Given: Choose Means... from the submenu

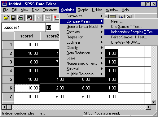Looking at the screenshot, I should pyautogui.click(x=131, y=21).
